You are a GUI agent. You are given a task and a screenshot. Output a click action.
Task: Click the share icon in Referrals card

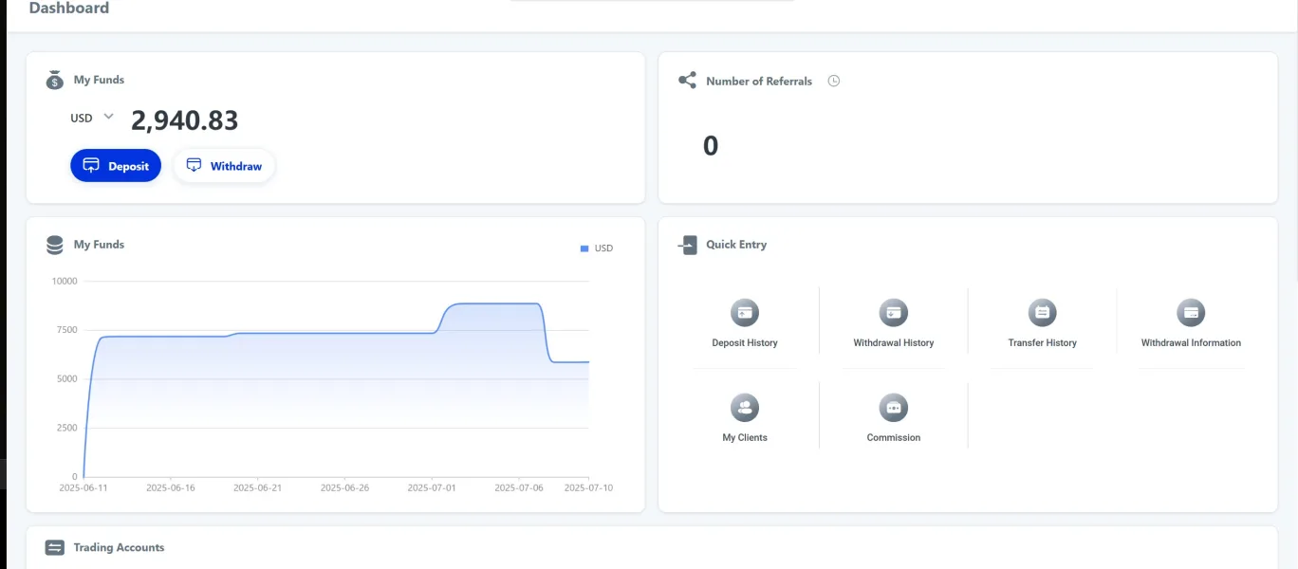pos(687,81)
